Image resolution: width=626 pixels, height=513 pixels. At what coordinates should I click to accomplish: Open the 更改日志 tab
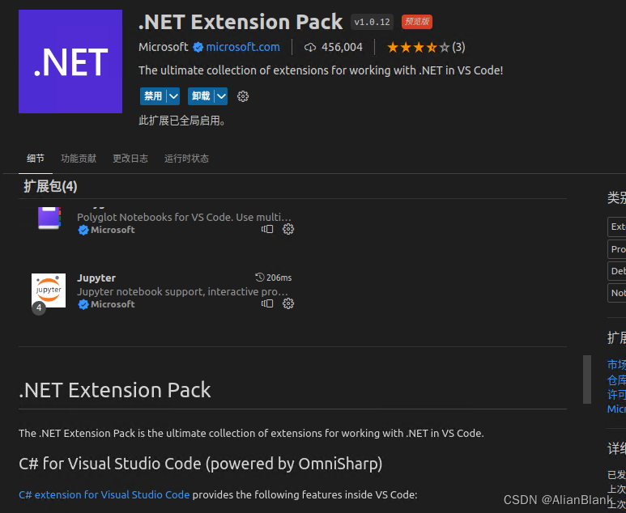tap(130, 159)
